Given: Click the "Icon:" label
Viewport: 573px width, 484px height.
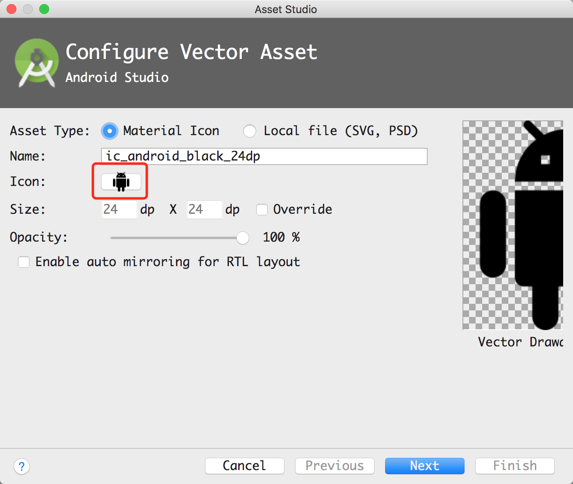Looking at the screenshot, I should [28, 182].
